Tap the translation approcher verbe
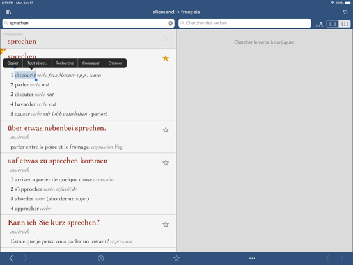This screenshot has width=353, height=265. (33, 209)
